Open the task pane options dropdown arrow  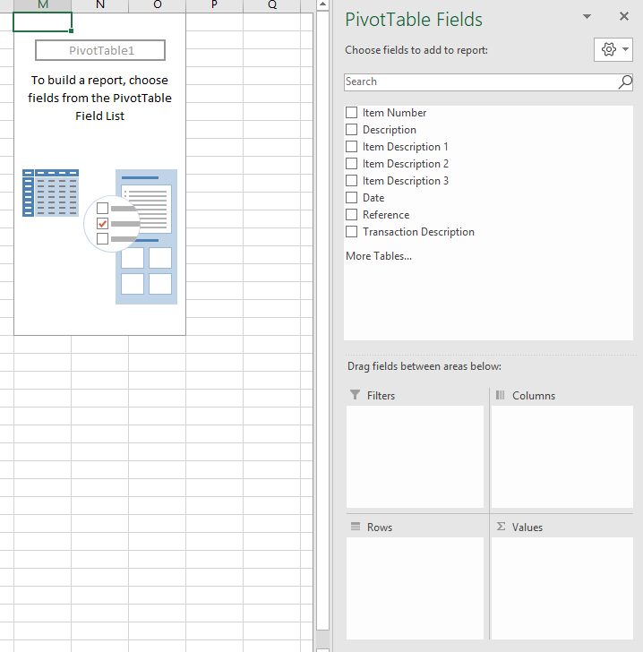[x=587, y=17]
